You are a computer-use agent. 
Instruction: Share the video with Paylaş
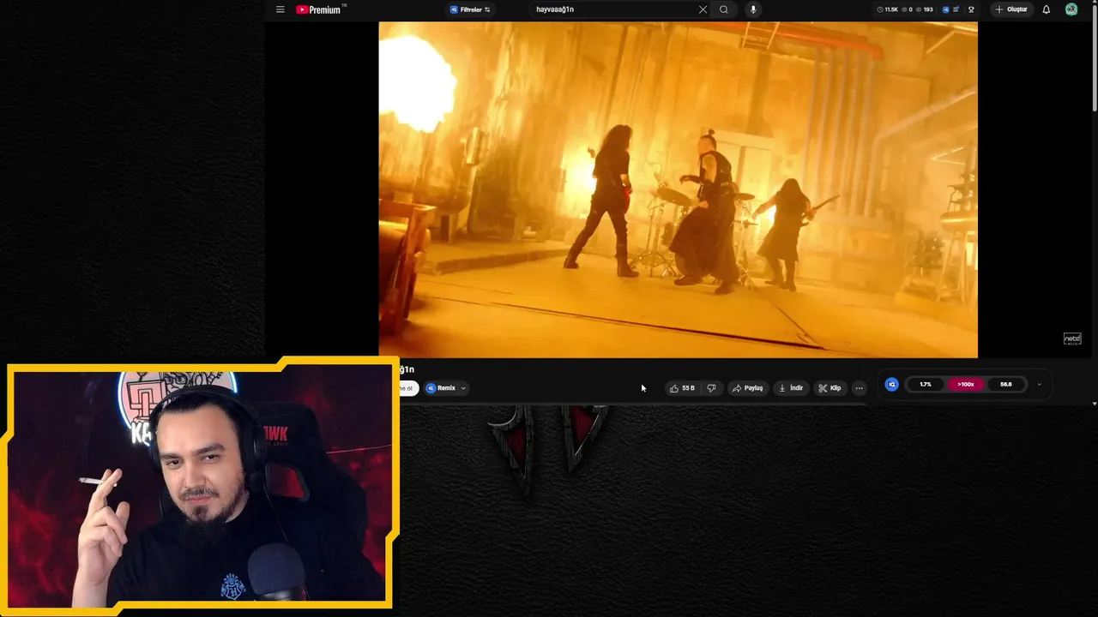747,388
